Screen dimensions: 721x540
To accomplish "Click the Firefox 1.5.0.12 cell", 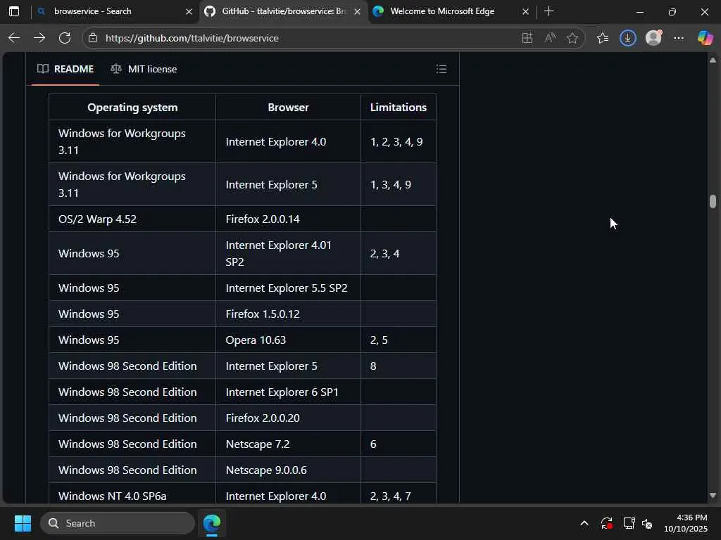I will pyautogui.click(x=288, y=314).
